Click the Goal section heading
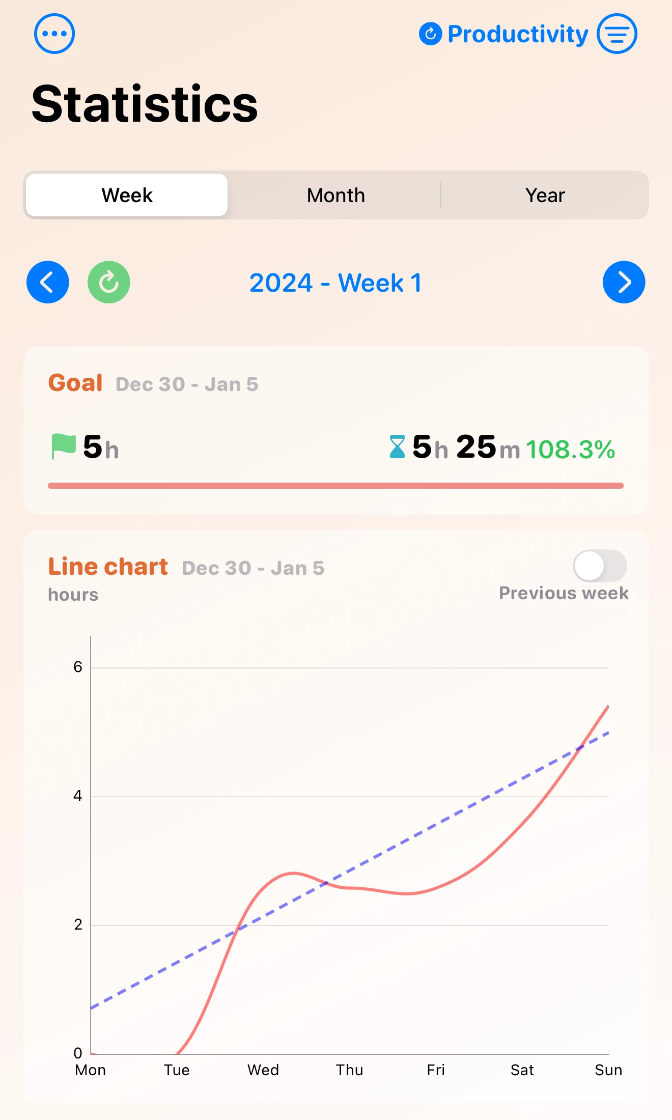The image size is (672, 1120). coord(75,383)
